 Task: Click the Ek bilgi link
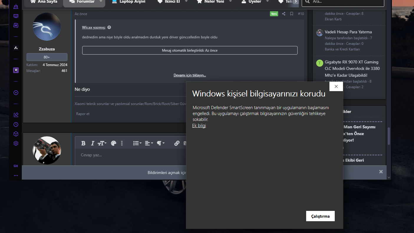click(199, 126)
